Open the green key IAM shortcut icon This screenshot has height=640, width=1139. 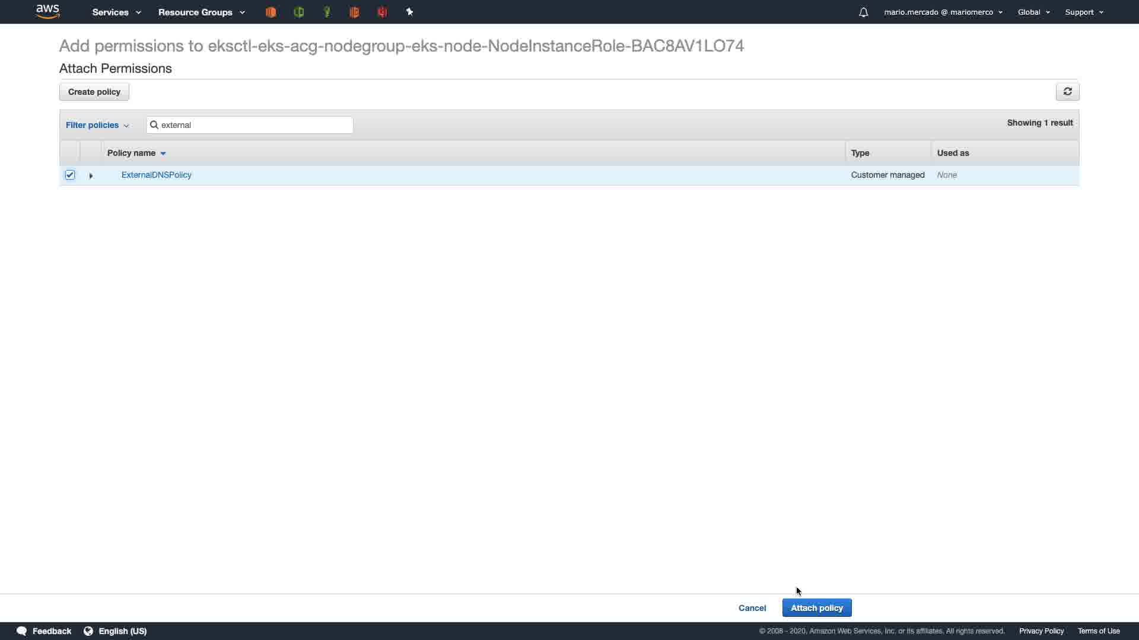[326, 12]
